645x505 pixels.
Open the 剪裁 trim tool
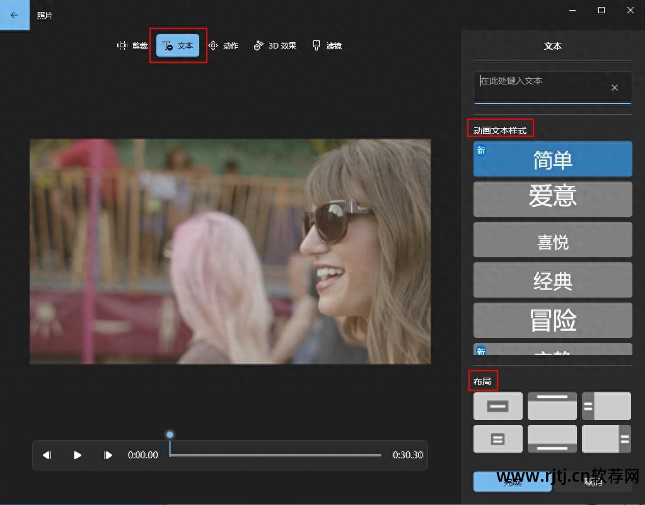[x=132, y=46]
